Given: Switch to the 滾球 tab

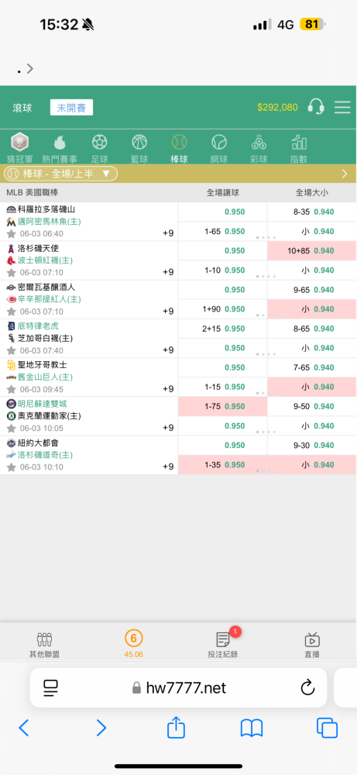Looking at the screenshot, I should 22,108.
